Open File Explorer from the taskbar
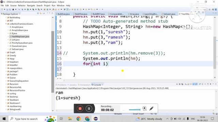 pyautogui.click(x=70, y=119)
